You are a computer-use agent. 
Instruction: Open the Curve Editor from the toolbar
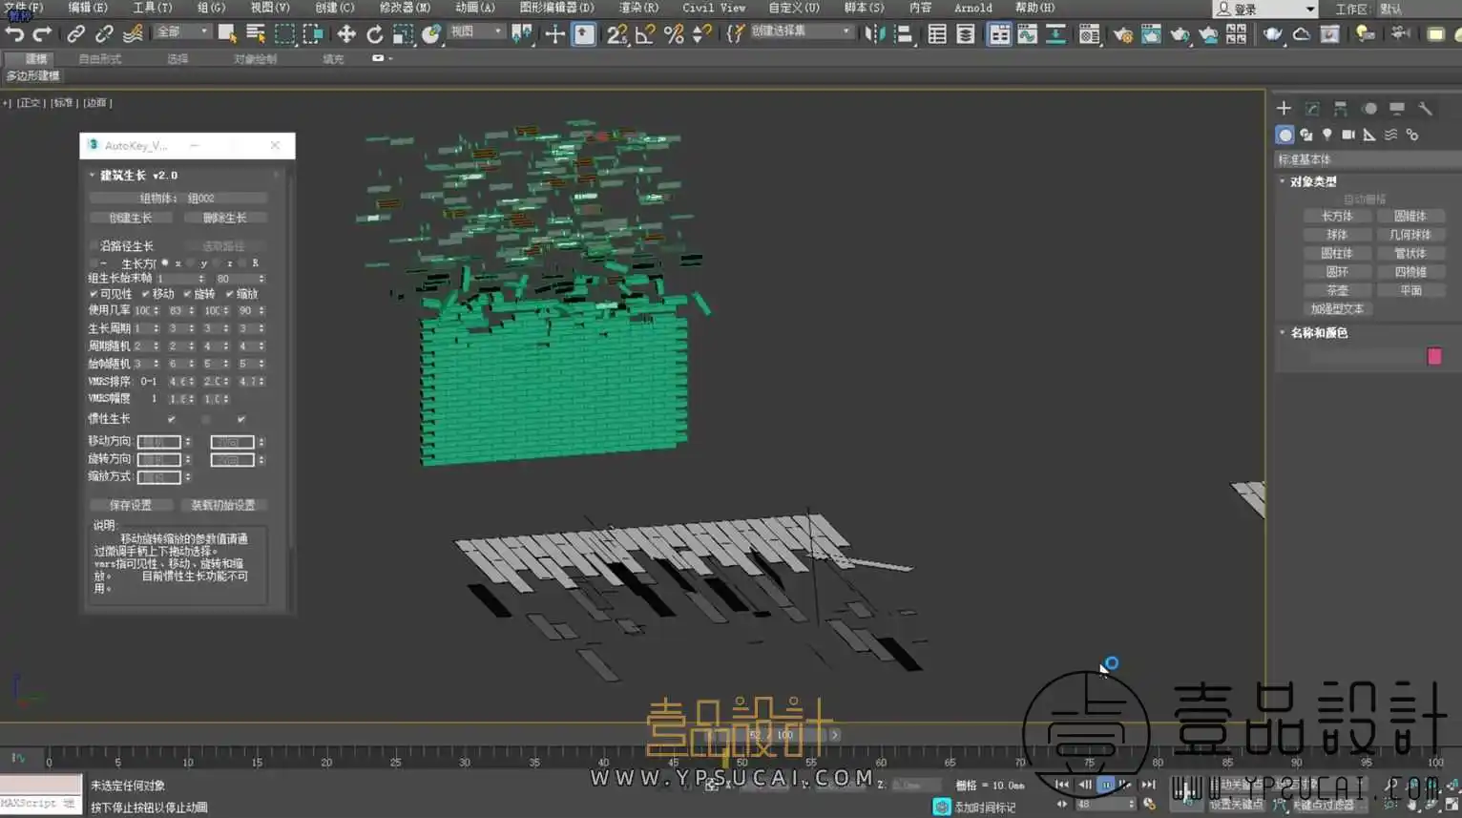coord(1027,34)
